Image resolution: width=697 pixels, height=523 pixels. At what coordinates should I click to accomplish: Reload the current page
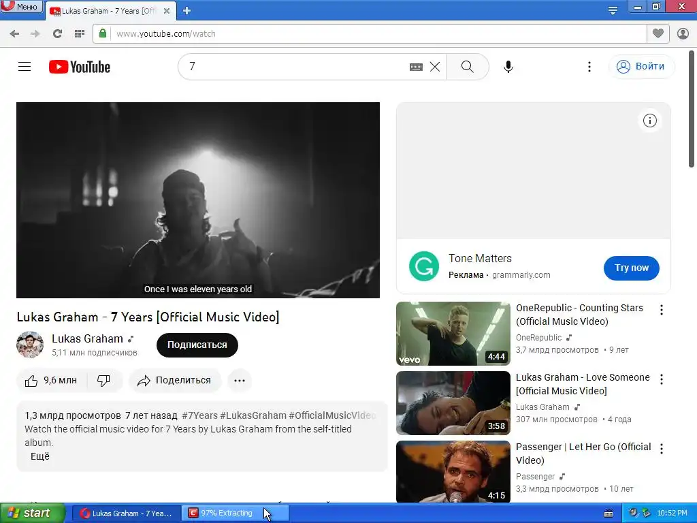[x=57, y=34]
